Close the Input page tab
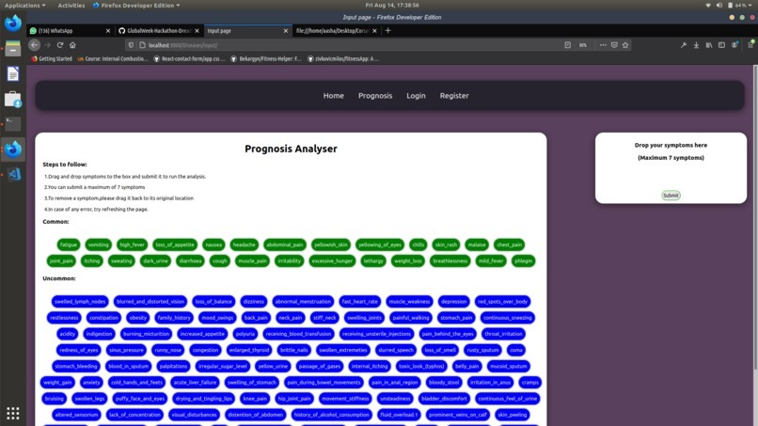758x426 pixels. coord(285,30)
